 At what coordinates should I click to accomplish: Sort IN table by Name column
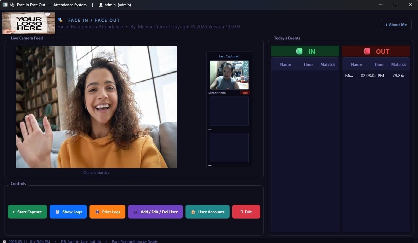pos(285,65)
